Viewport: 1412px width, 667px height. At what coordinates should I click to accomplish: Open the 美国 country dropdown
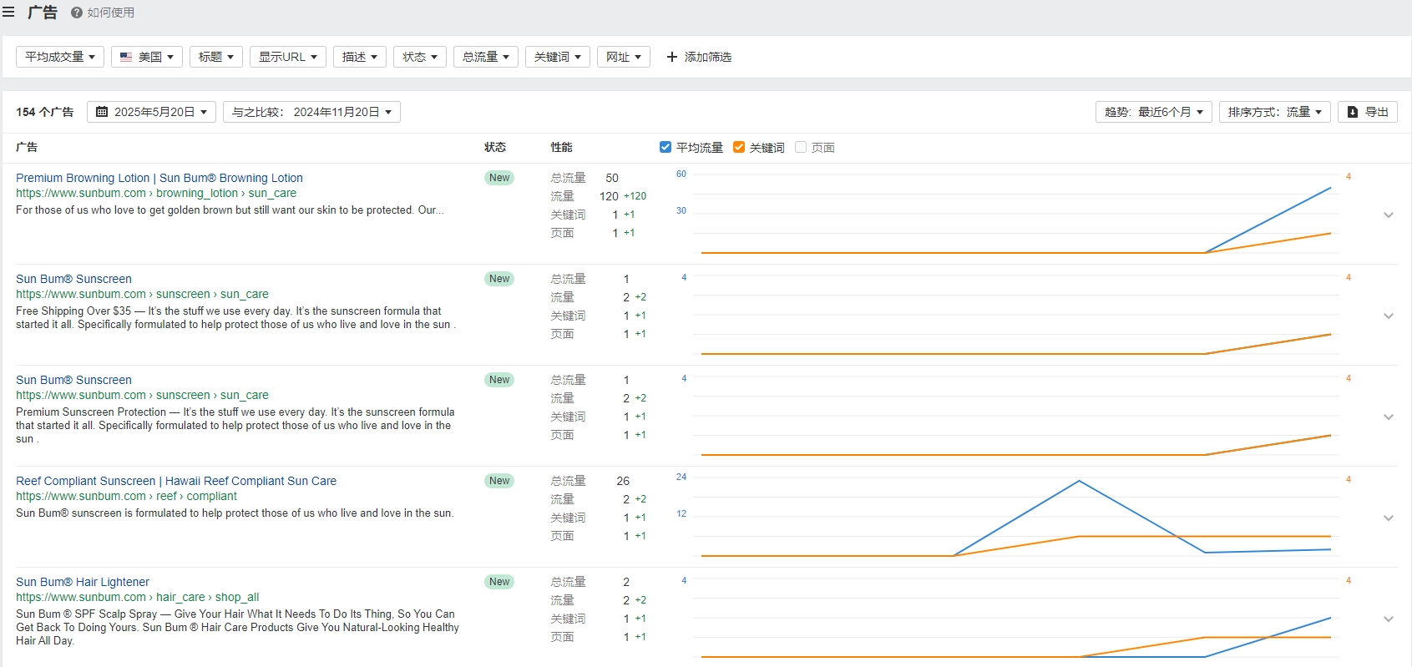(147, 57)
